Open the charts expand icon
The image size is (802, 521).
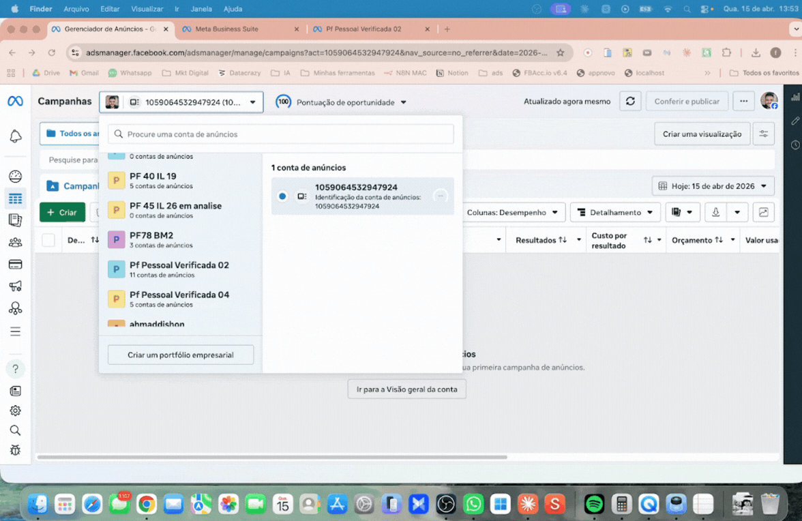tap(763, 212)
